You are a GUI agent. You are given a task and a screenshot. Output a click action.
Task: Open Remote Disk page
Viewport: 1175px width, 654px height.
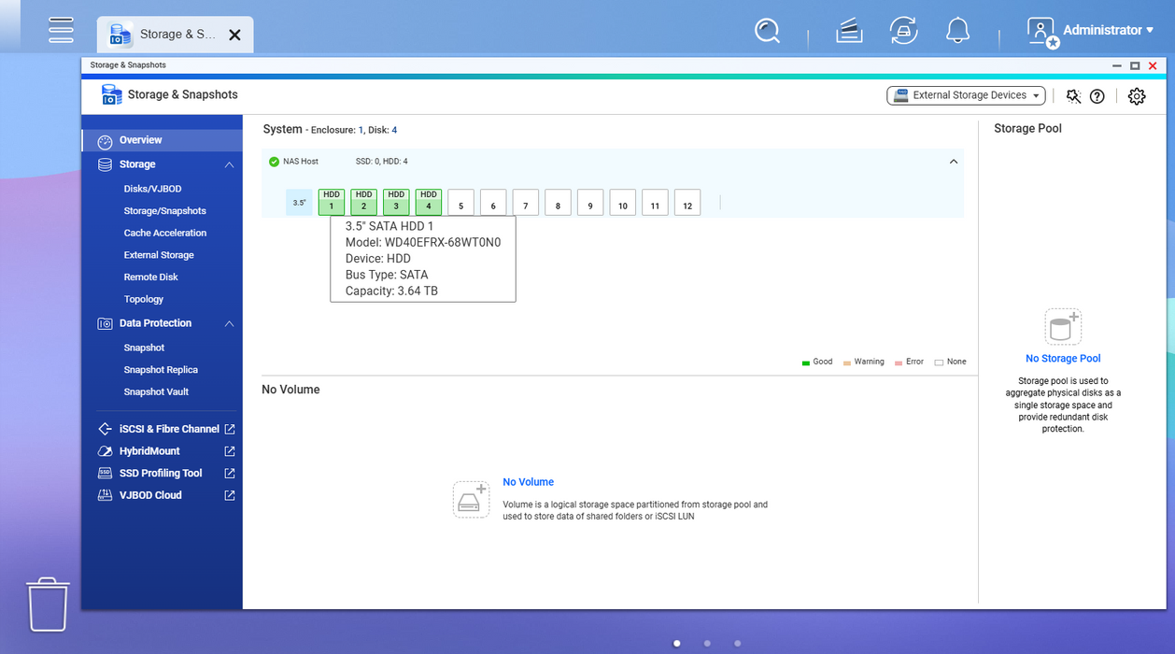pyautogui.click(x=150, y=277)
